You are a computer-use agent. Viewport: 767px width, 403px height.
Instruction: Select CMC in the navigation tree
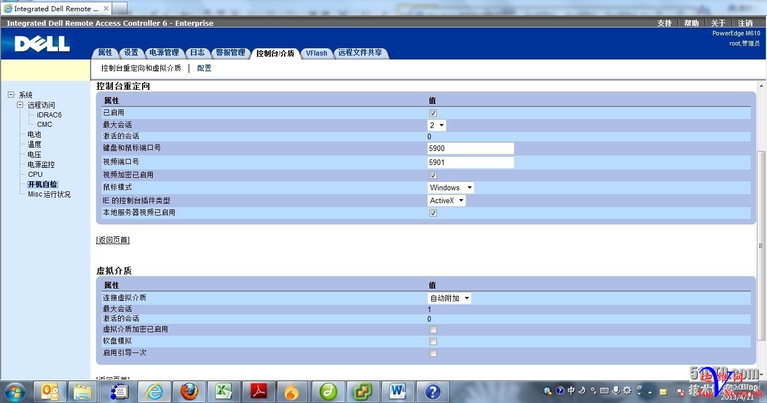click(44, 125)
